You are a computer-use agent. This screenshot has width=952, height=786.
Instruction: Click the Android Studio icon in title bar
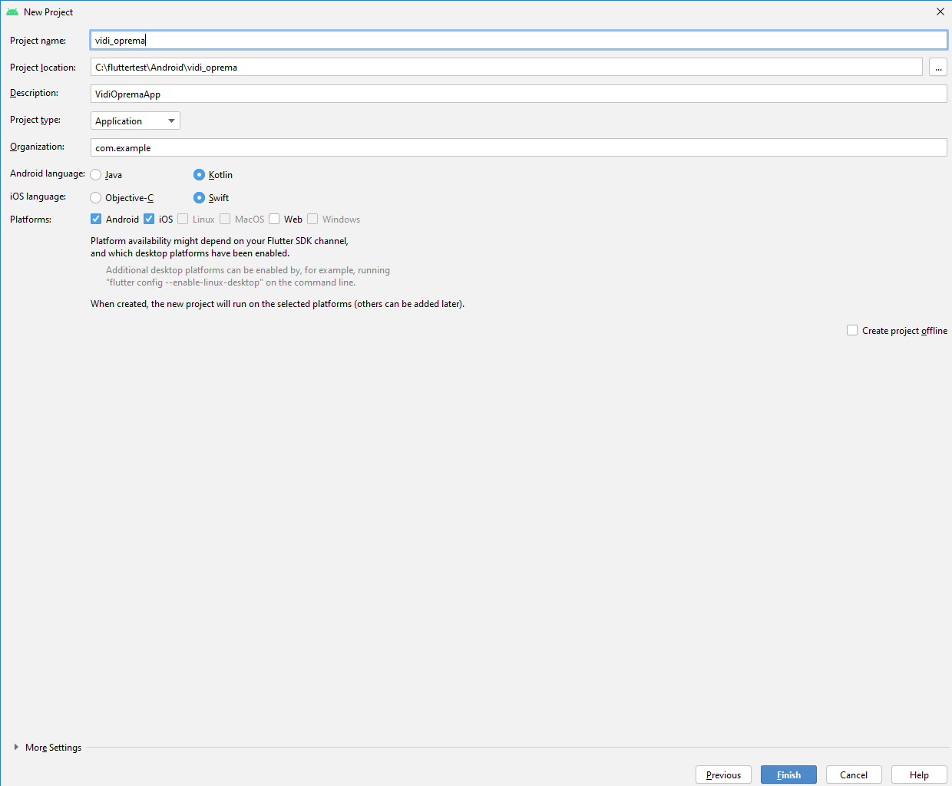click(x=12, y=12)
